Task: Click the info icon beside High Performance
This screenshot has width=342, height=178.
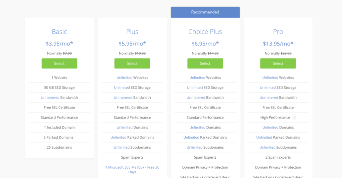Action: tap(294, 118)
